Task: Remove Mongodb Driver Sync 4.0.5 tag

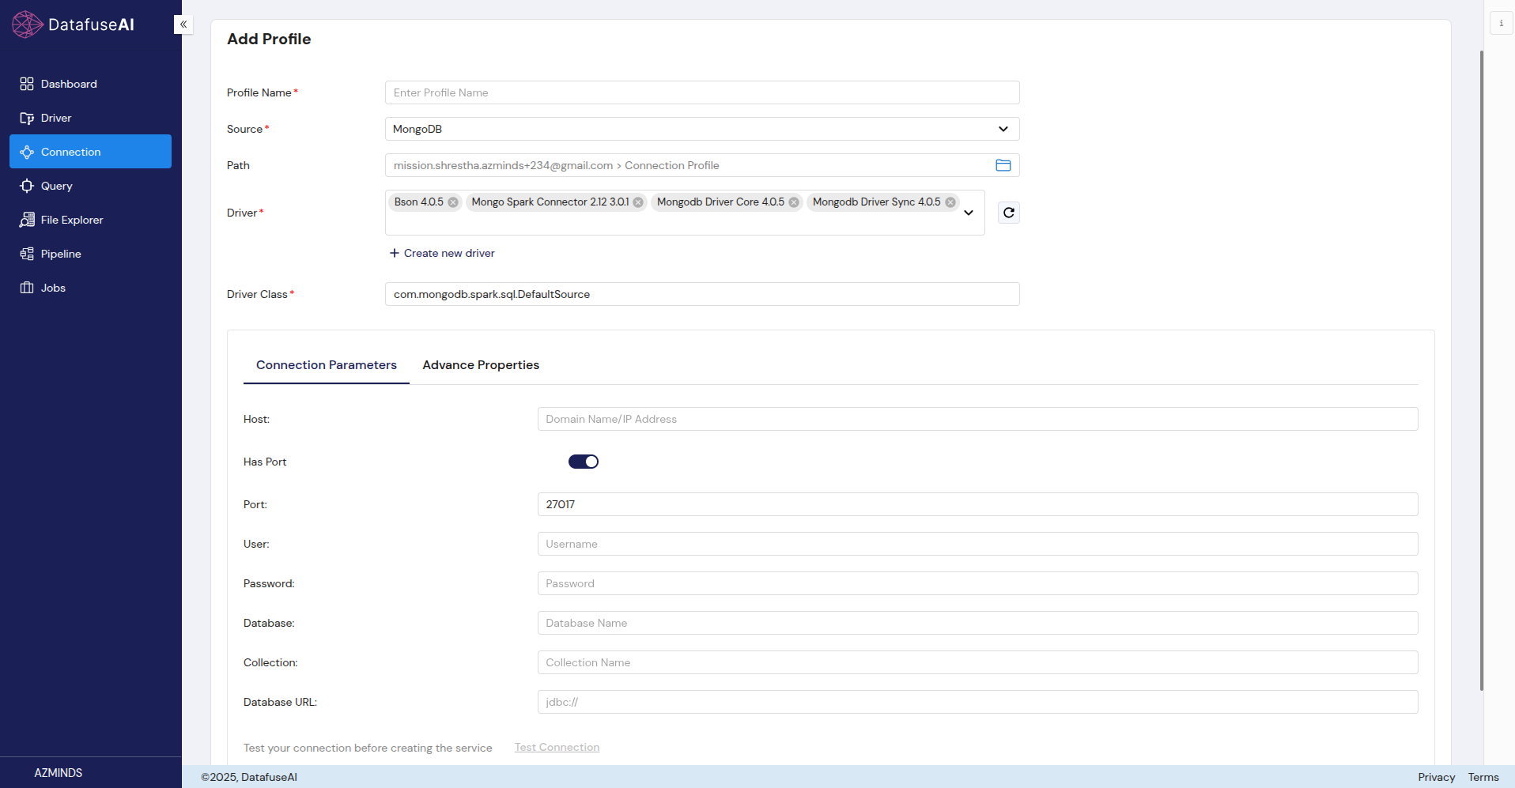Action: pyautogui.click(x=950, y=202)
